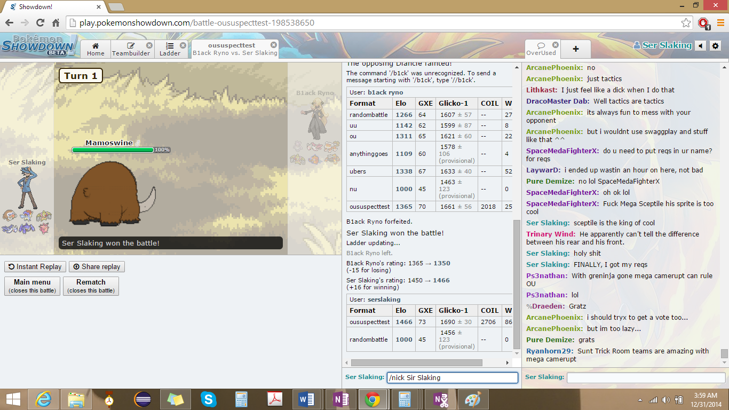Switch to the Teambuilder tab

coord(131,49)
